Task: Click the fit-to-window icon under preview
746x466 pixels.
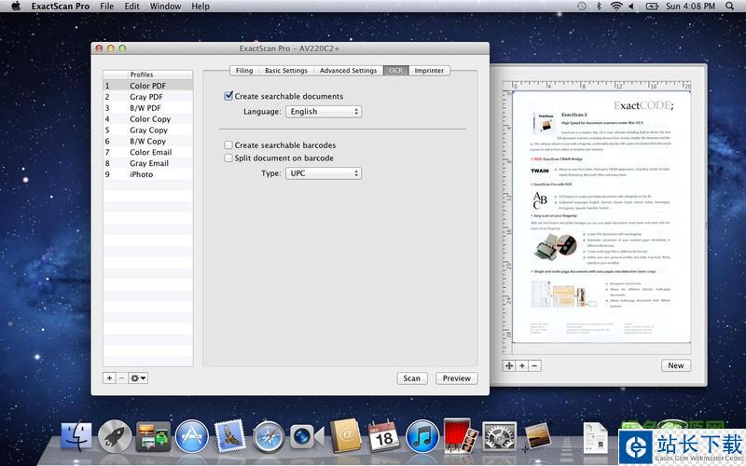Action: [509, 366]
